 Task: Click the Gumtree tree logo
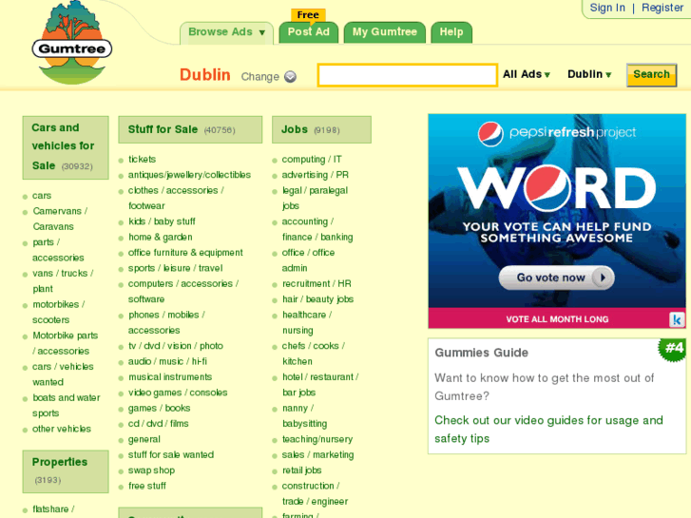pos(72,43)
